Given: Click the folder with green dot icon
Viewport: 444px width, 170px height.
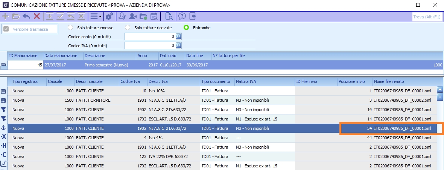Looking at the screenshot, I should pyautogui.click(x=143, y=17).
